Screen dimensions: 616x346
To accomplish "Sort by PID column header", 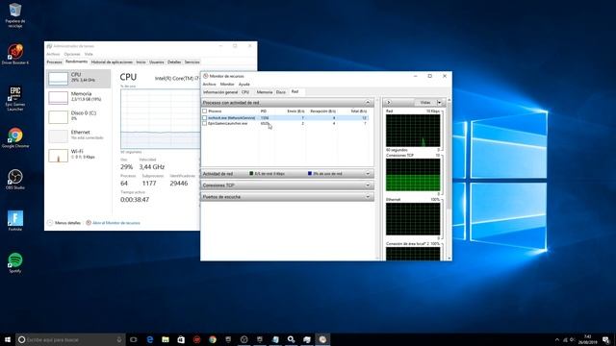I will tap(264, 111).
